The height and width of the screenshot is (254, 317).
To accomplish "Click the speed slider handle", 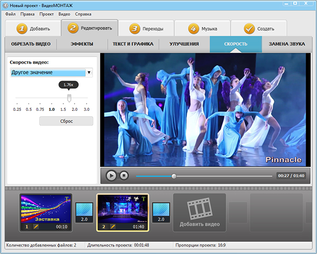I will point(69,98).
